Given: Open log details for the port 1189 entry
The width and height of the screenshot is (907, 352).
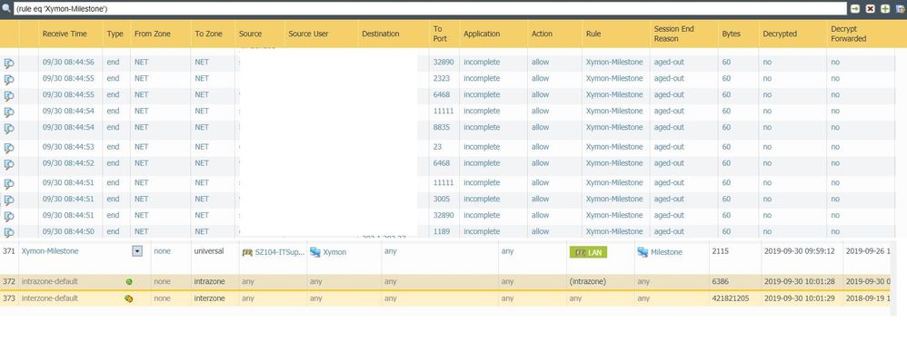Looking at the screenshot, I should tap(9, 232).
